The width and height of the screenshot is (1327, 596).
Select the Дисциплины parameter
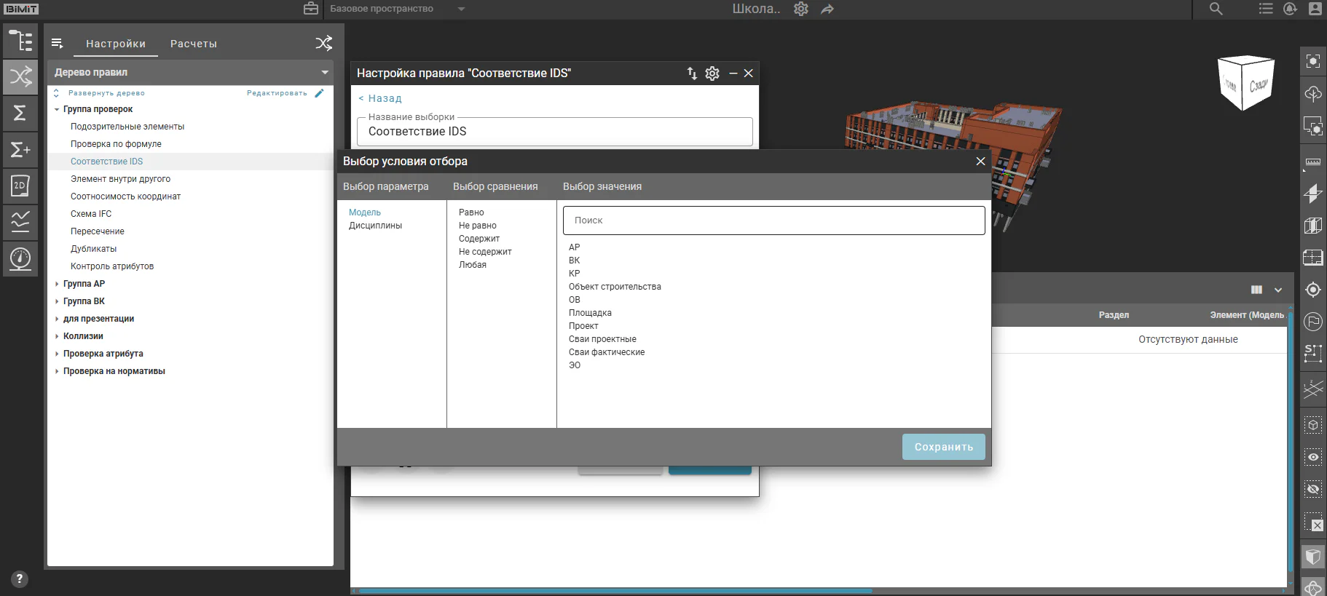pyautogui.click(x=375, y=226)
